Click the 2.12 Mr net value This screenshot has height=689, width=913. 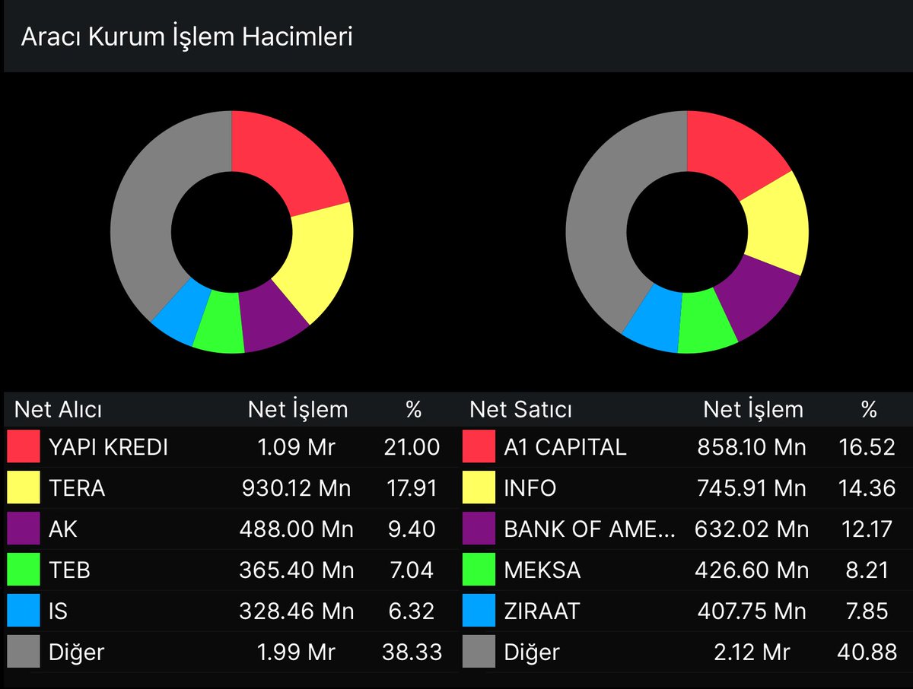coord(752,652)
